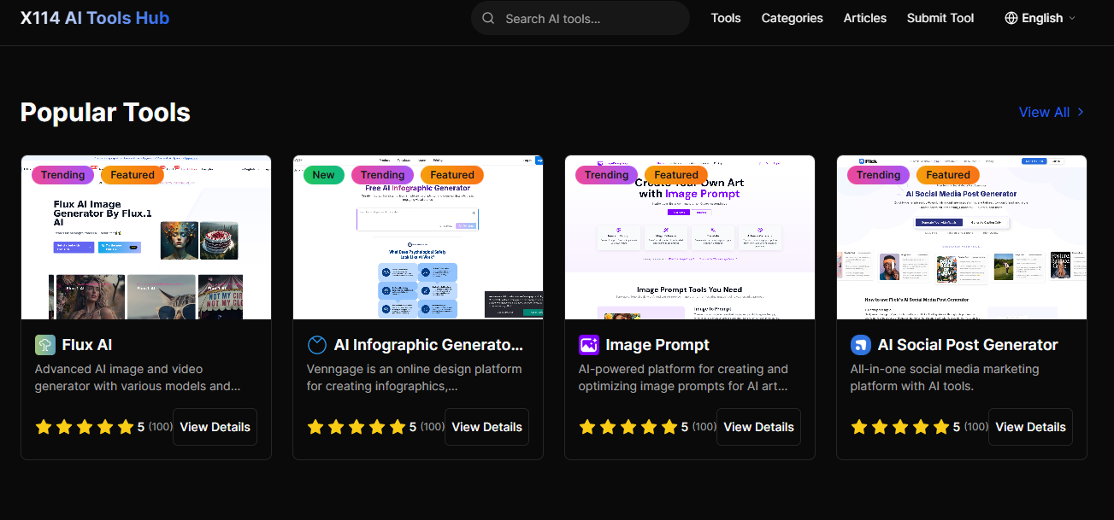Click the Trending badge on the Image Prompt card
This screenshot has width=1114, height=520.
(x=607, y=175)
